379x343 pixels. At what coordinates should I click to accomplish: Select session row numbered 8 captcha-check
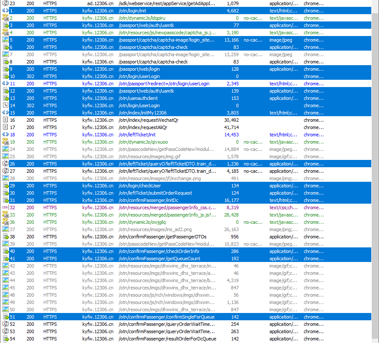(x=186, y=62)
